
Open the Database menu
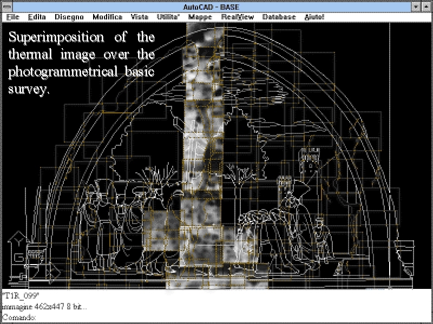279,17
